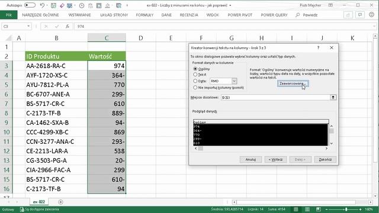
Task: Click the smiley feedback icon
Action: 371,15
